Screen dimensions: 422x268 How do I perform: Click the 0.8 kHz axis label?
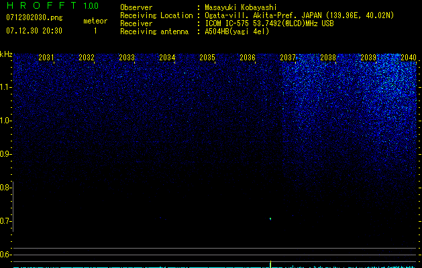coord(5,188)
